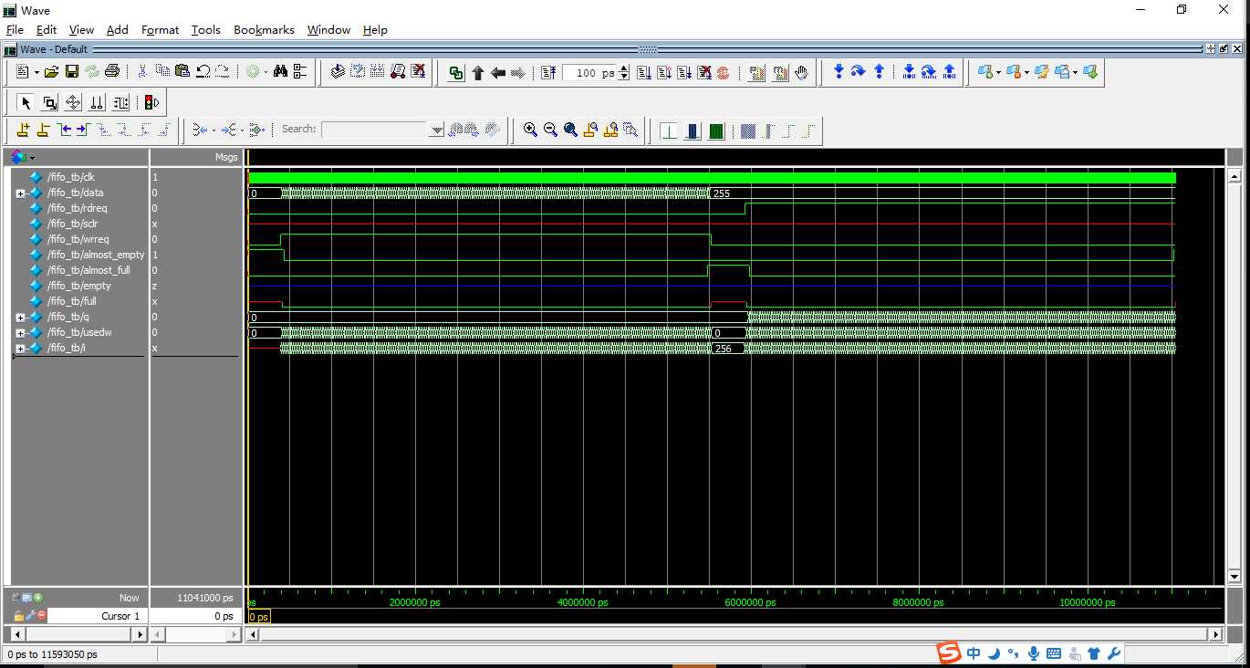1250x668 pixels.
Task: Open the Help menu
Action: (x=375, y=29)
